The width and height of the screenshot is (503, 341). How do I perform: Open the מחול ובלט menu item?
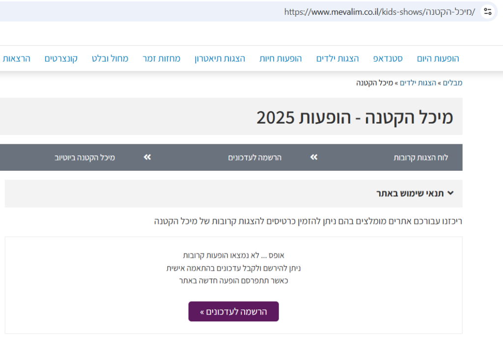(x=110, y=59)
